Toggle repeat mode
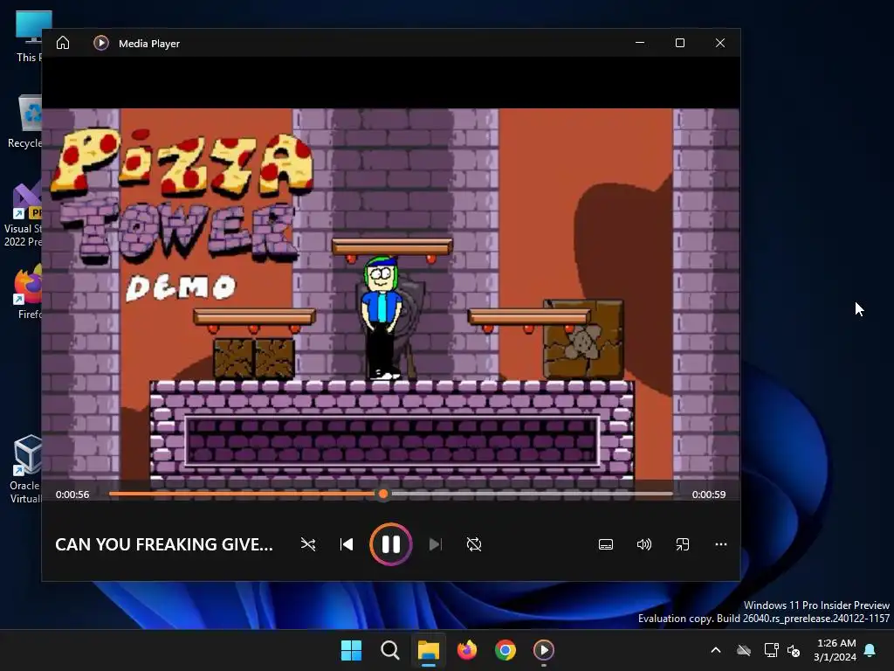This screenshot has width=894, height=671. pos(474,544)
